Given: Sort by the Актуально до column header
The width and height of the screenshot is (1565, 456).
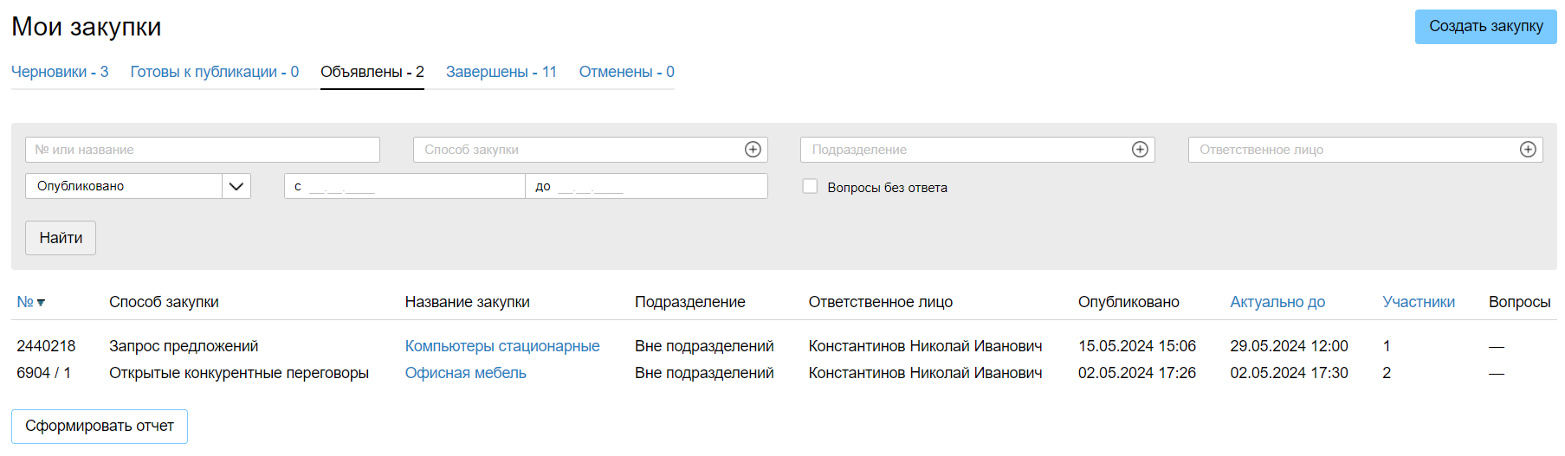Looking at the screenshot, I should [1277, 302].
